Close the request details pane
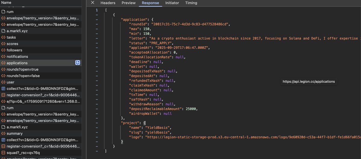Screen dimensions: 361x159 pyautogui.click(x=93, y=3)
